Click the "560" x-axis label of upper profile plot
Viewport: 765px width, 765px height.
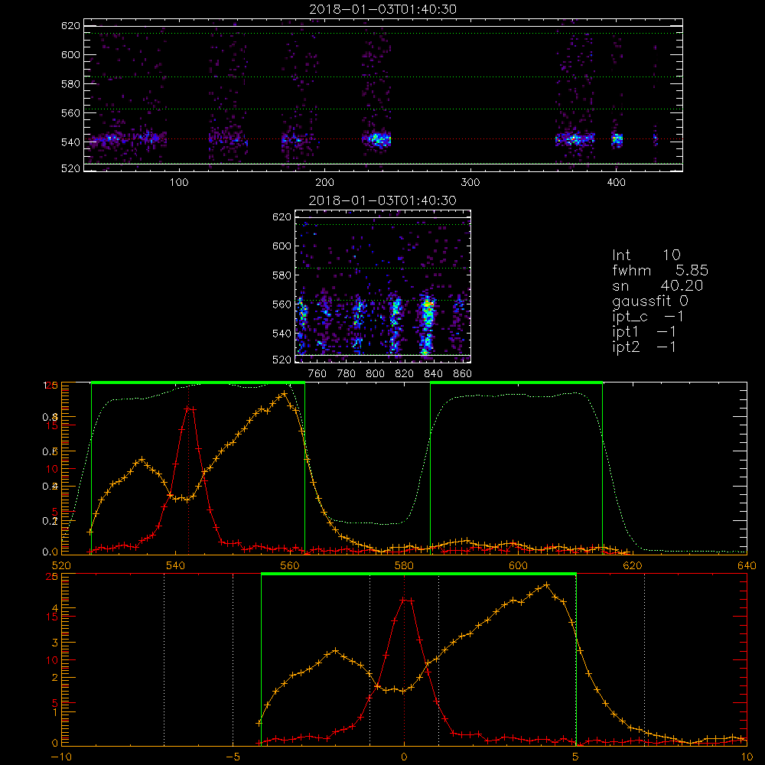point(290,565)
